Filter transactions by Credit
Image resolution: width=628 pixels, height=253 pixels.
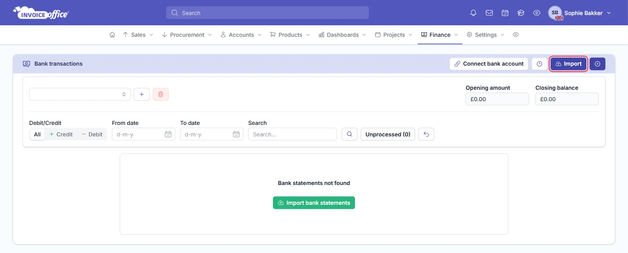(61, 134)
